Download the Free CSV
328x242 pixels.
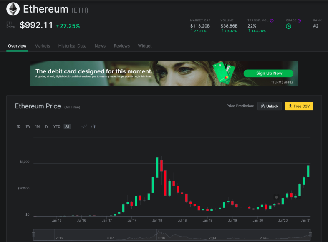pyautogui.click(x=299, y=106)
